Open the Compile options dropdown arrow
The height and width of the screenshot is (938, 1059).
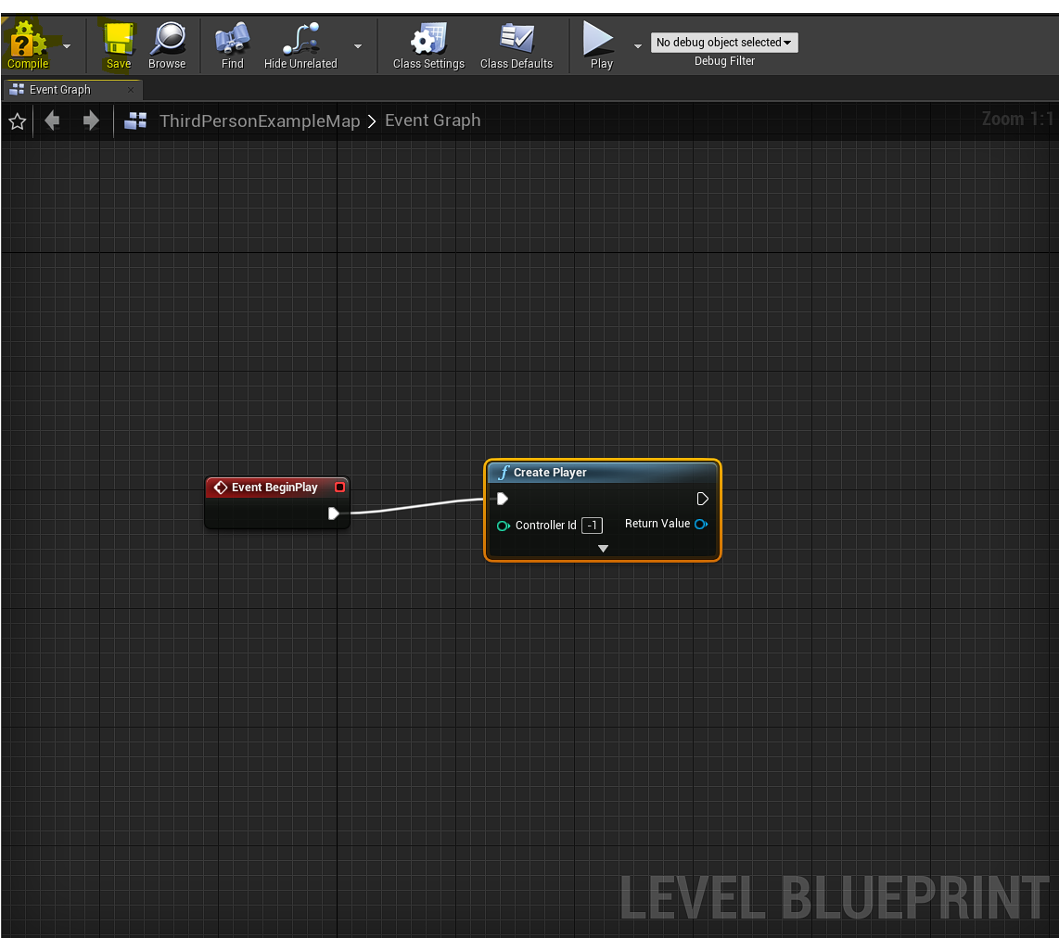pos(66,44)
